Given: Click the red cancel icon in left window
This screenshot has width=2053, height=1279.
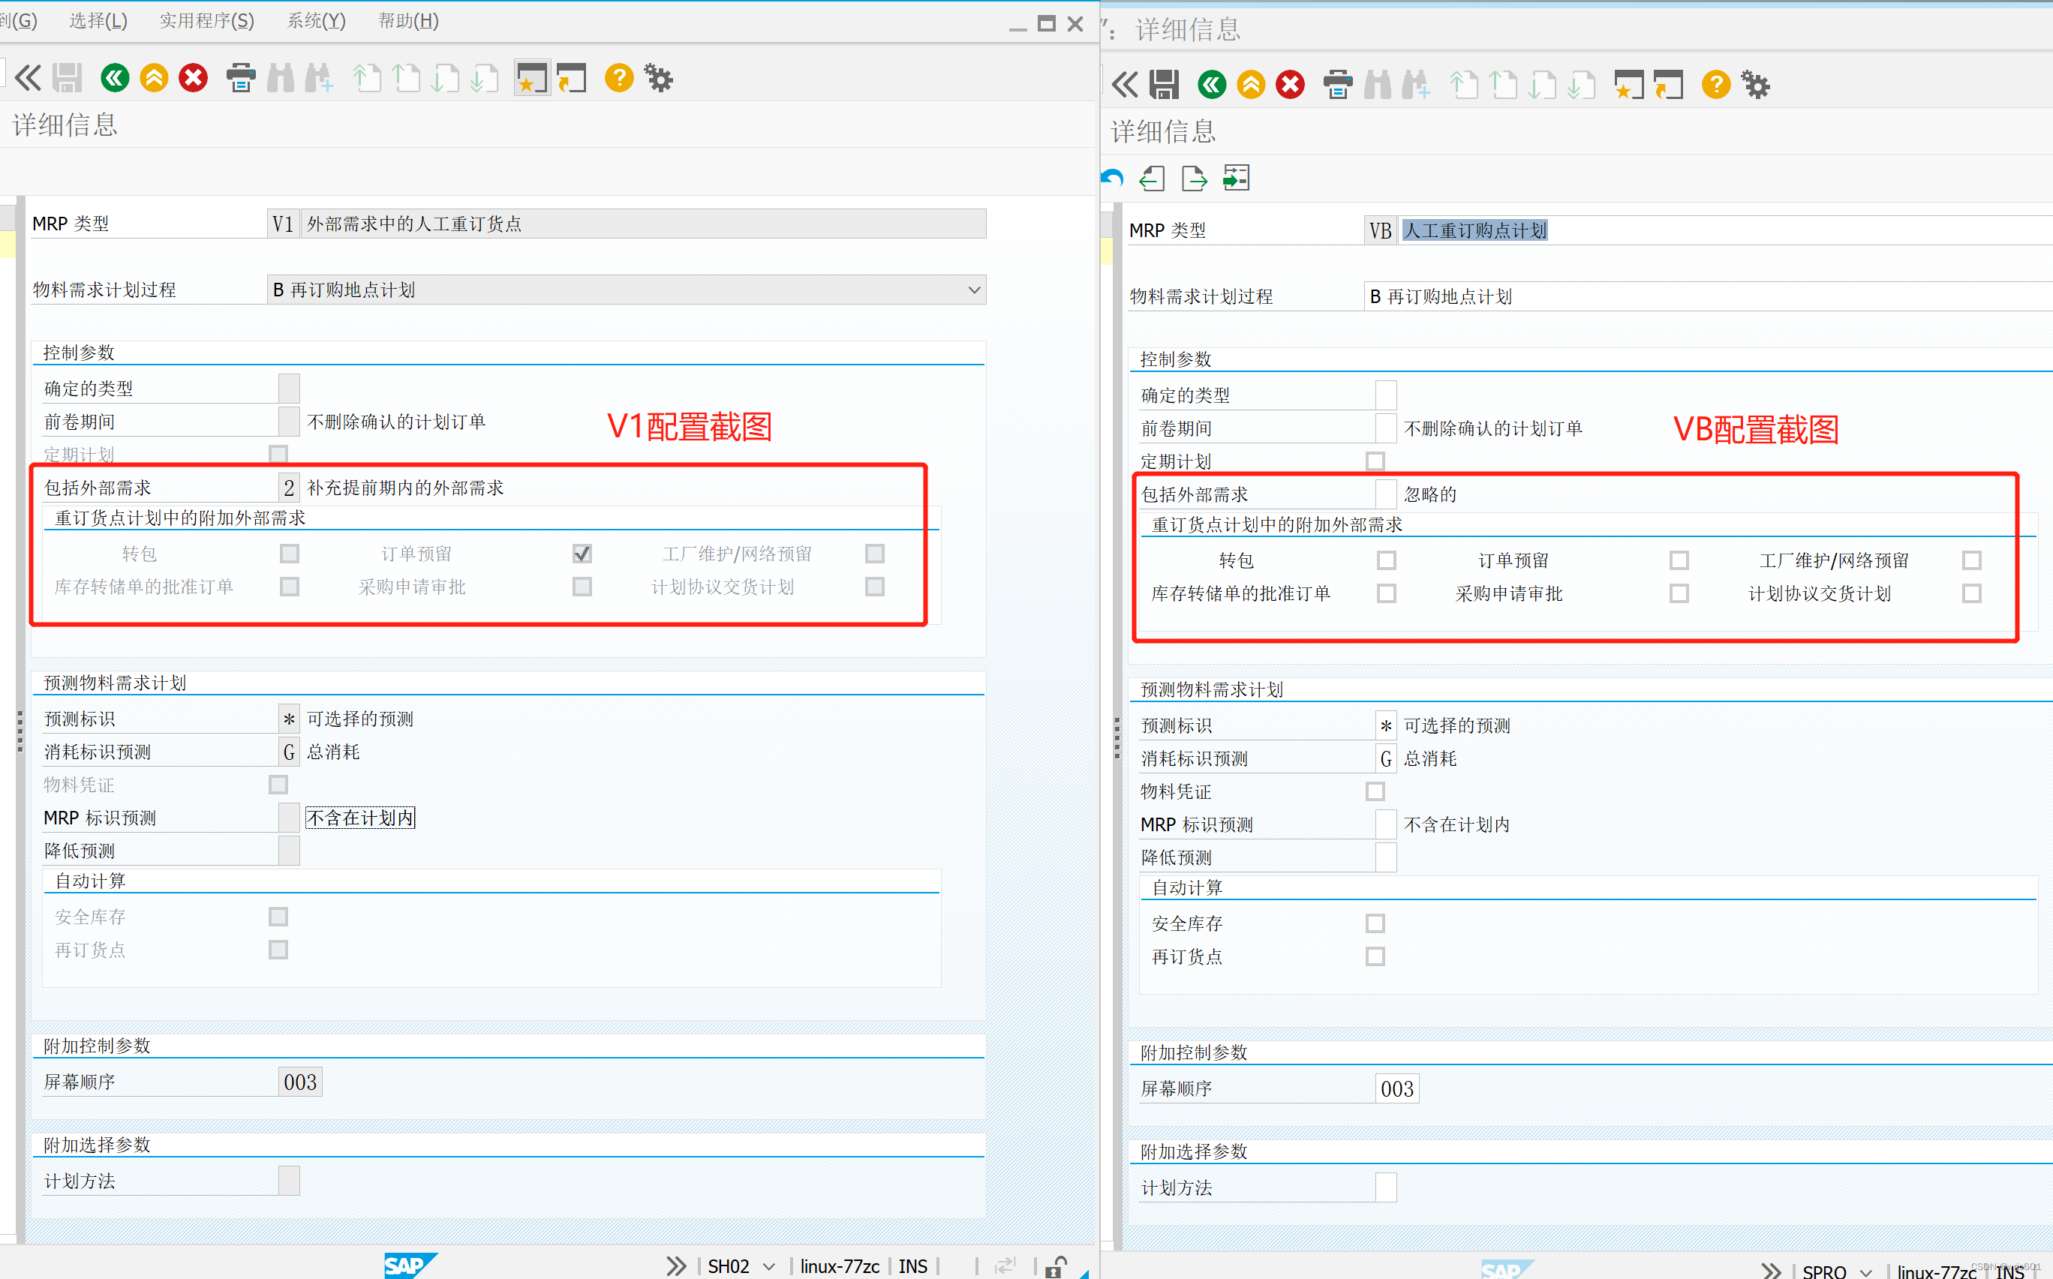Looking at the screenshot, I should coord(193,79).
